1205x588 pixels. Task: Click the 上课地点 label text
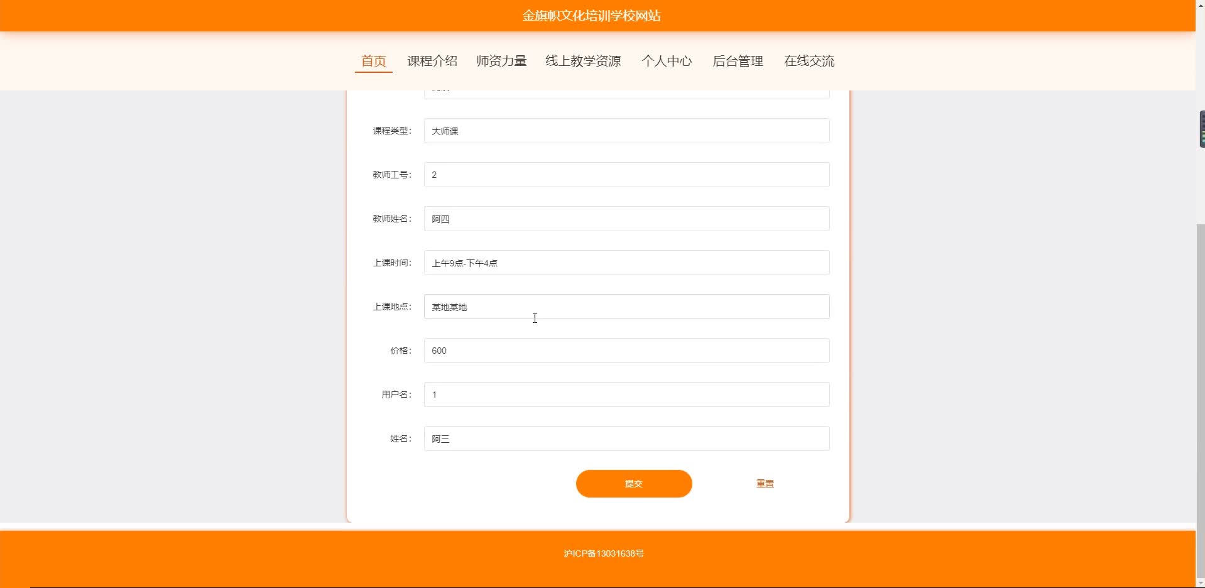392,307
